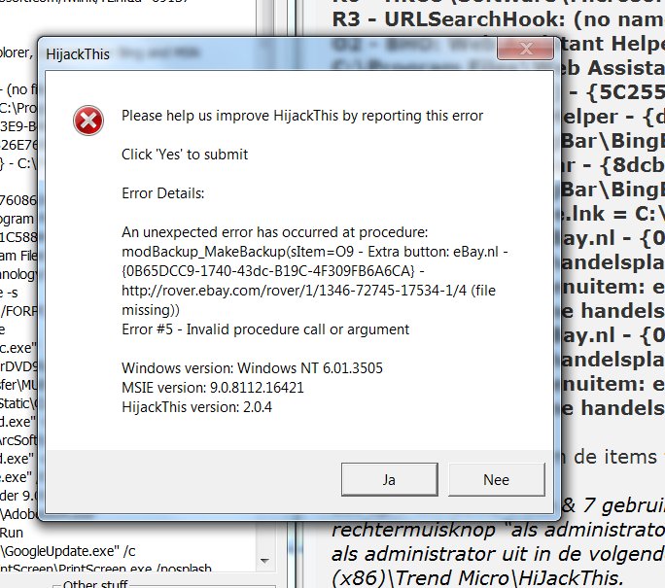Close the HijackThis error dialog
The image size is (665, 588).
tap(525, 49)
